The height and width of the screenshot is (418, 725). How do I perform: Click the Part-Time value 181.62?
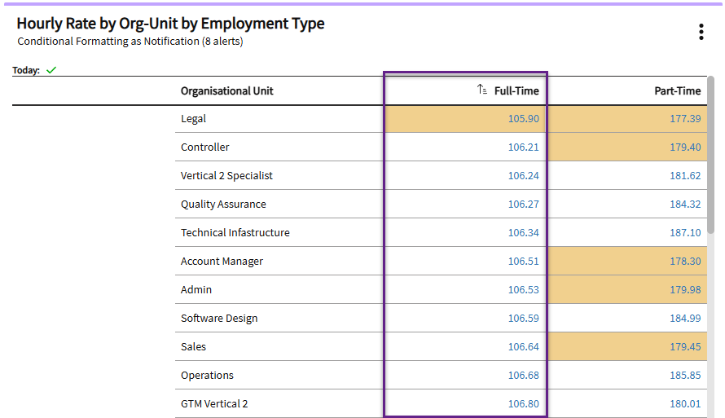pyautogui.click(x=685, y=176)
